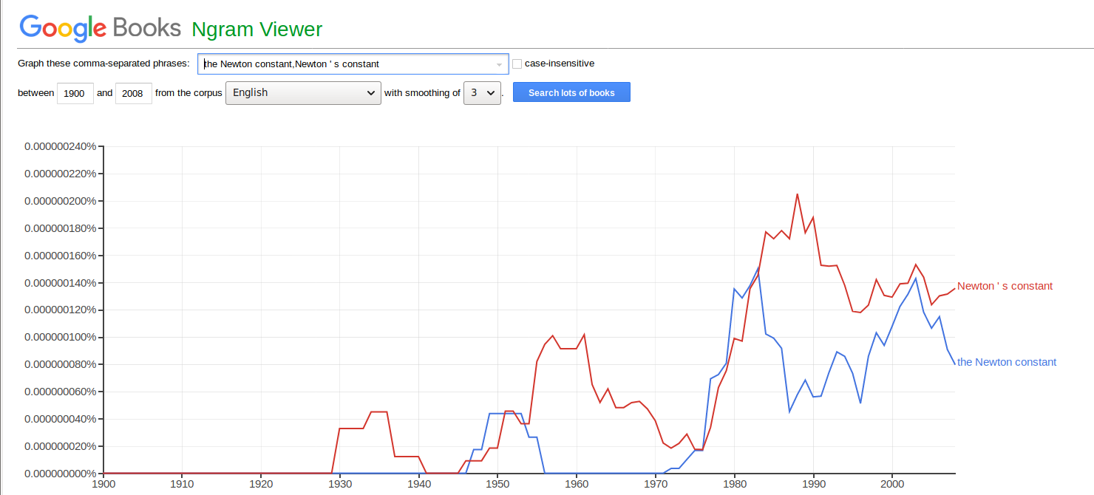Click the 2000 label on the x-axis
1094x495 pixels.
(892, 485)
